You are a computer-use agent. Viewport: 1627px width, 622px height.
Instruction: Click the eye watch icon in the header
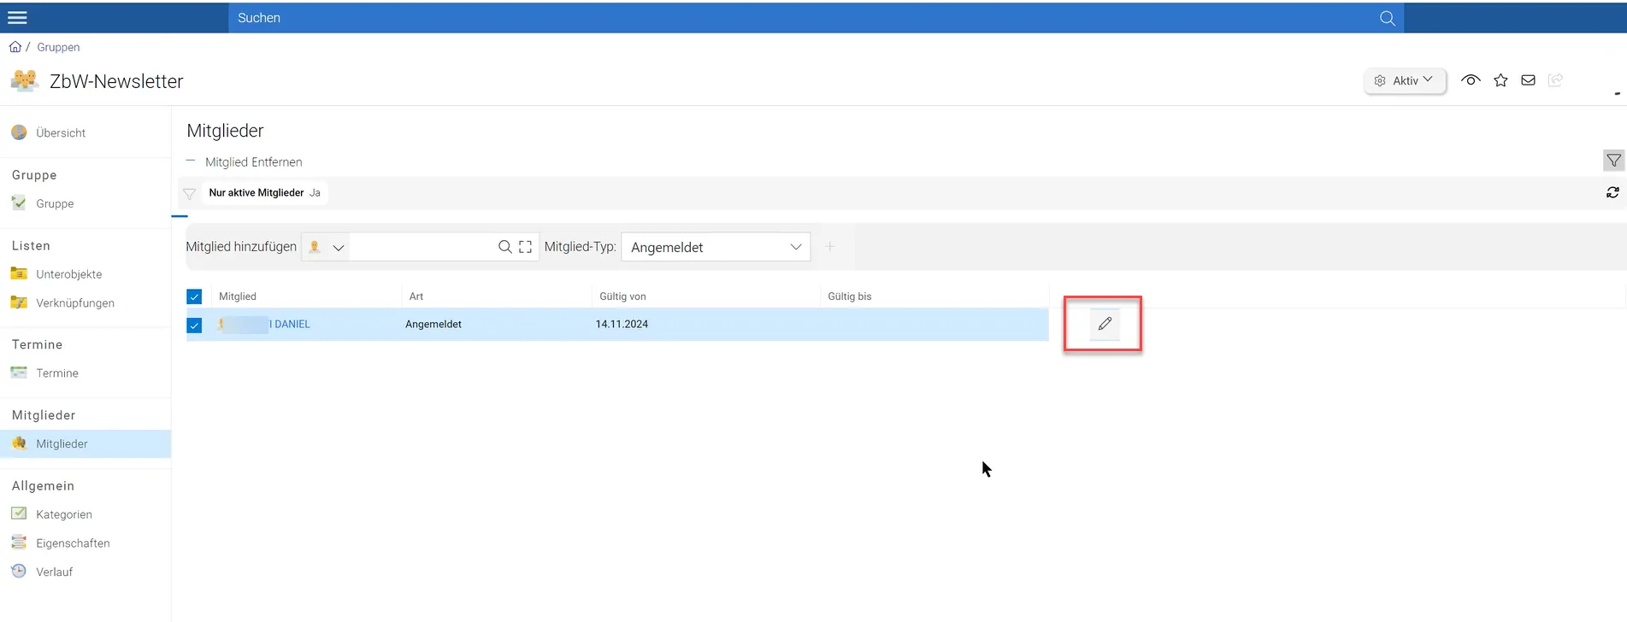pyautogui.click(x=1471, y=80)
